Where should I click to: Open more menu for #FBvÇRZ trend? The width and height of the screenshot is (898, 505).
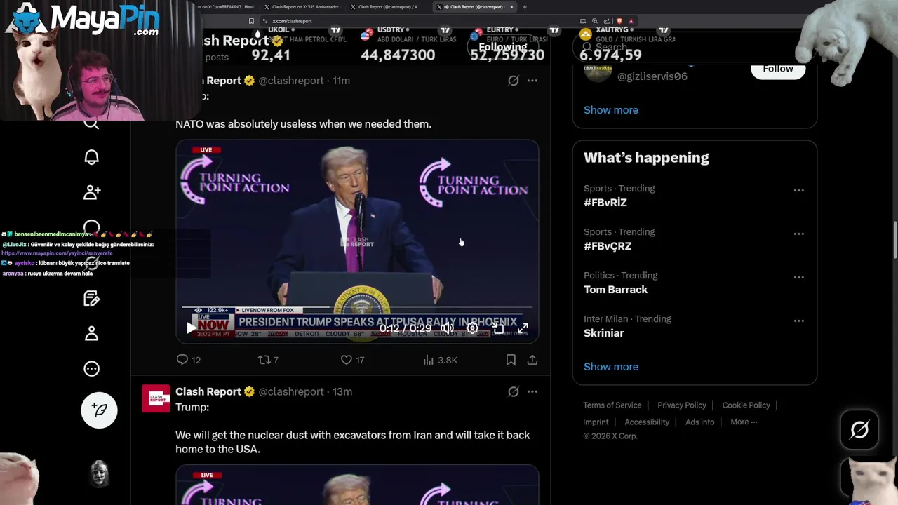(798, 234)
